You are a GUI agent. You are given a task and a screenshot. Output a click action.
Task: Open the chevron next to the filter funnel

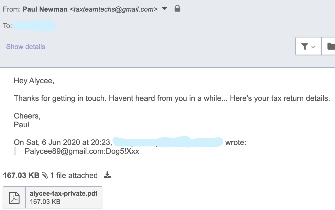pyautogui.click(x=314, y=47)
